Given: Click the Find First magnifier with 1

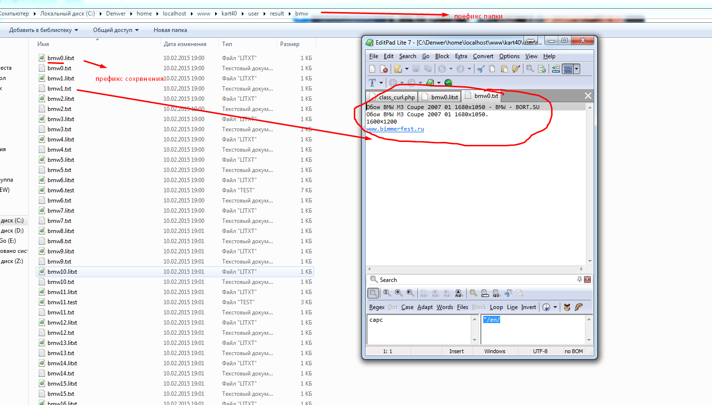Looking at the screenshot, I should [387, 293].
